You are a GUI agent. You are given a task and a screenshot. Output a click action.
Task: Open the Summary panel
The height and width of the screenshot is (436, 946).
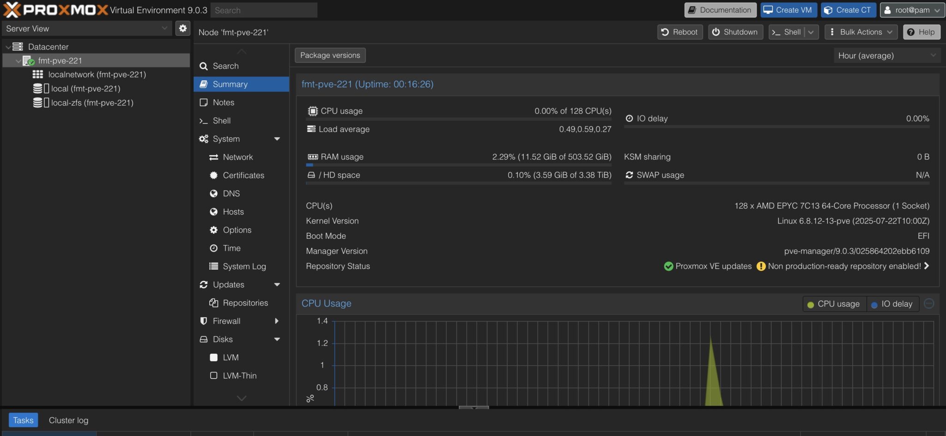[230, 84]
